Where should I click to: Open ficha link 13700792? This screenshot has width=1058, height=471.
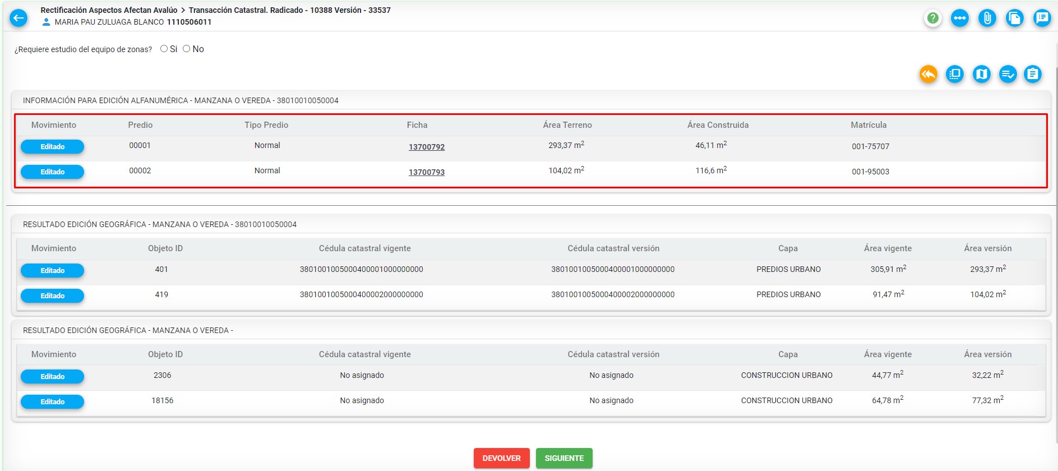(427, 147)
